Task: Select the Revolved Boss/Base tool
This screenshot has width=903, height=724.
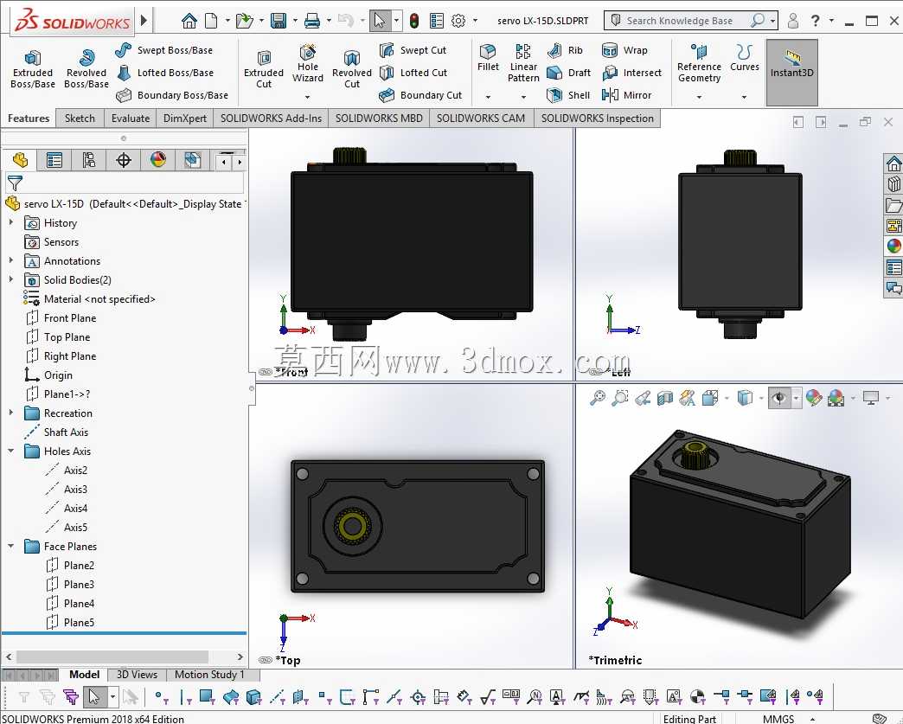Action: pos(86,70)
